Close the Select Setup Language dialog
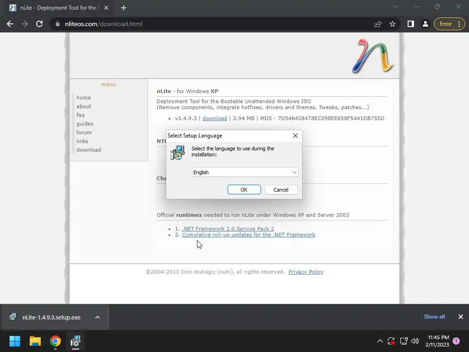Screen dimensions: 469x352 point(295,136)
